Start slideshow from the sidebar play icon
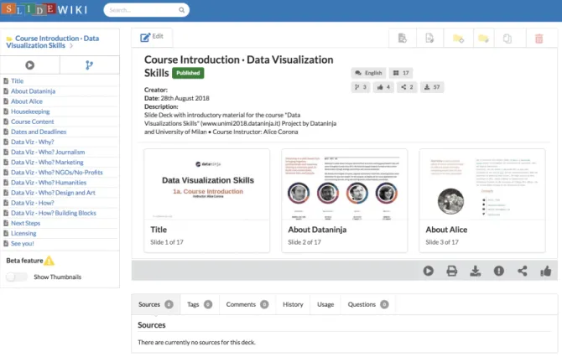 (x=29, y=65)
